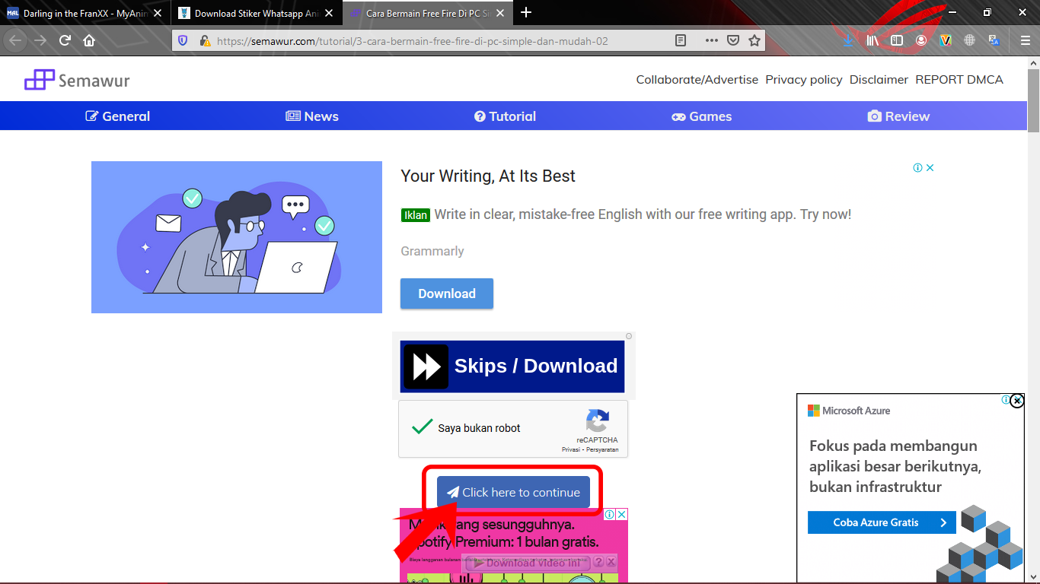Click the Click here to continue button

pyautogui.click(x=513, y=492)
